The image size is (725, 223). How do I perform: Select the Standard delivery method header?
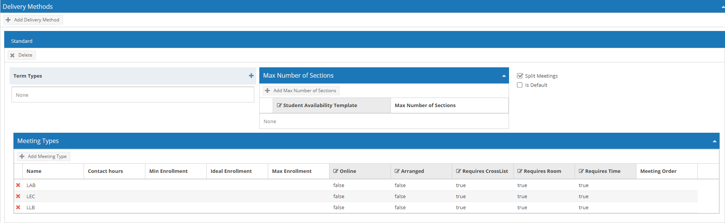coord(364,40)
